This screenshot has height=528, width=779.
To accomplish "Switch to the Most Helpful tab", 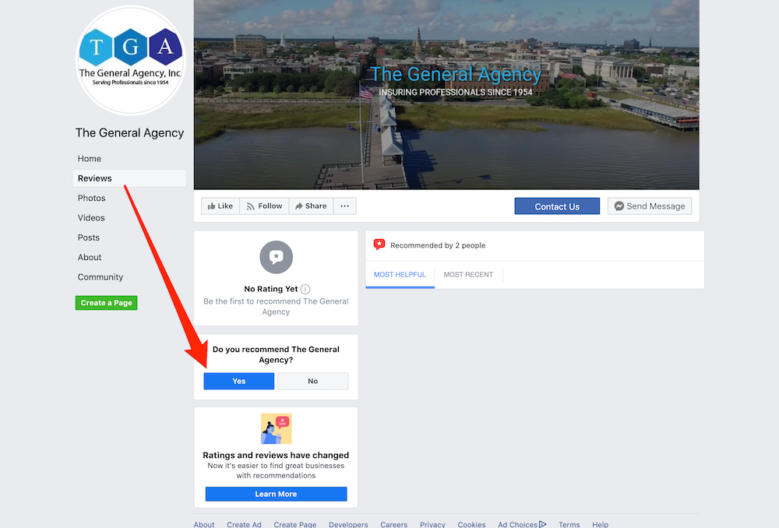I will pyautogui.click(x=400, y=275).
